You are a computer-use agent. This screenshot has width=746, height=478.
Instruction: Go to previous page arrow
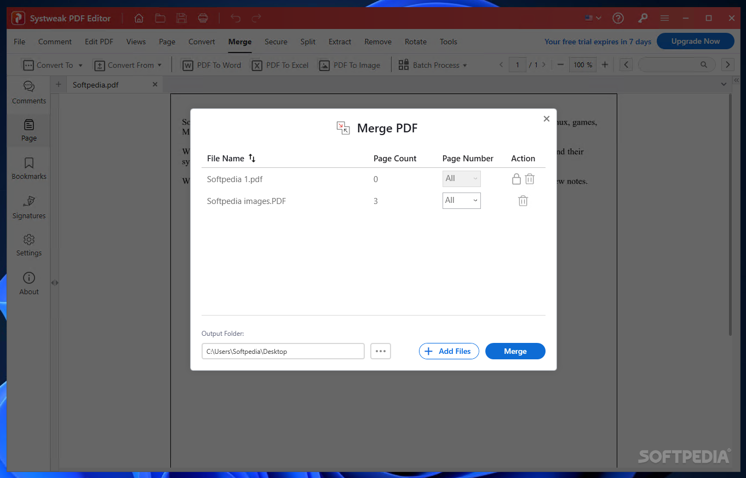coord(501,65)
